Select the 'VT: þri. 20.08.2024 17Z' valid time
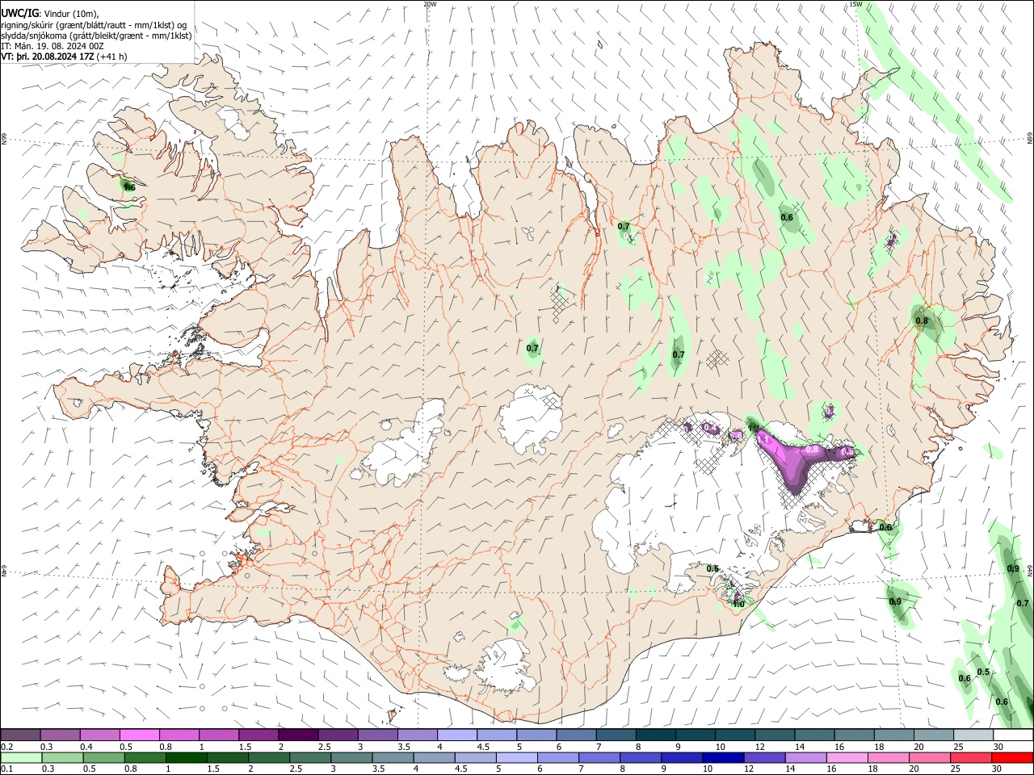1034x775 pixels. (x=48, y=57)
